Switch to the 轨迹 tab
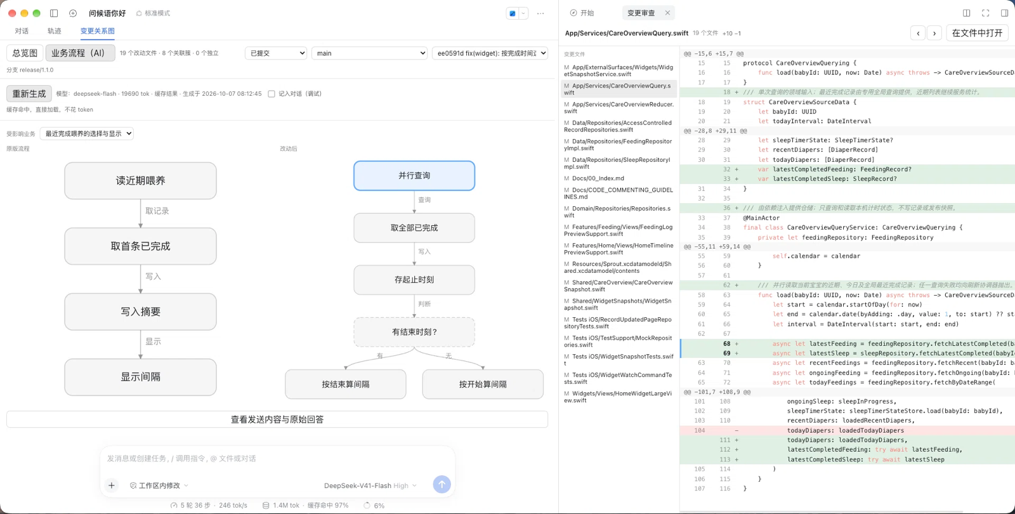The image size is (1015, 514). (55, 31)
